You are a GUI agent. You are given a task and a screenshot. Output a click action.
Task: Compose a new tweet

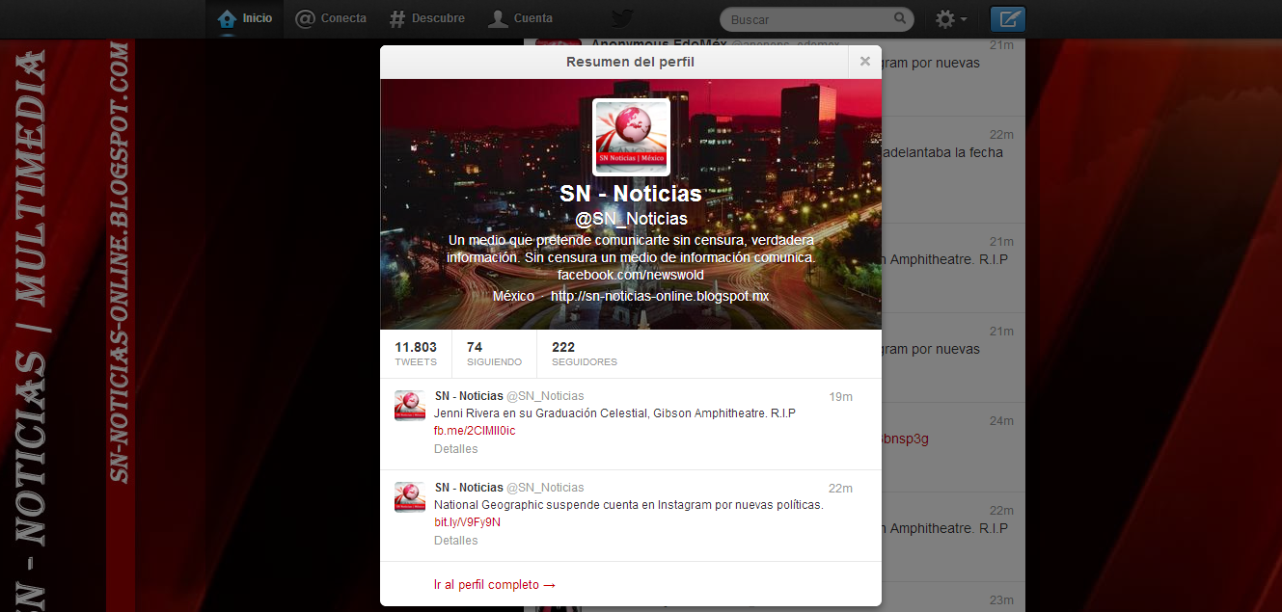pyautogui.click(x=1008, y=18)
